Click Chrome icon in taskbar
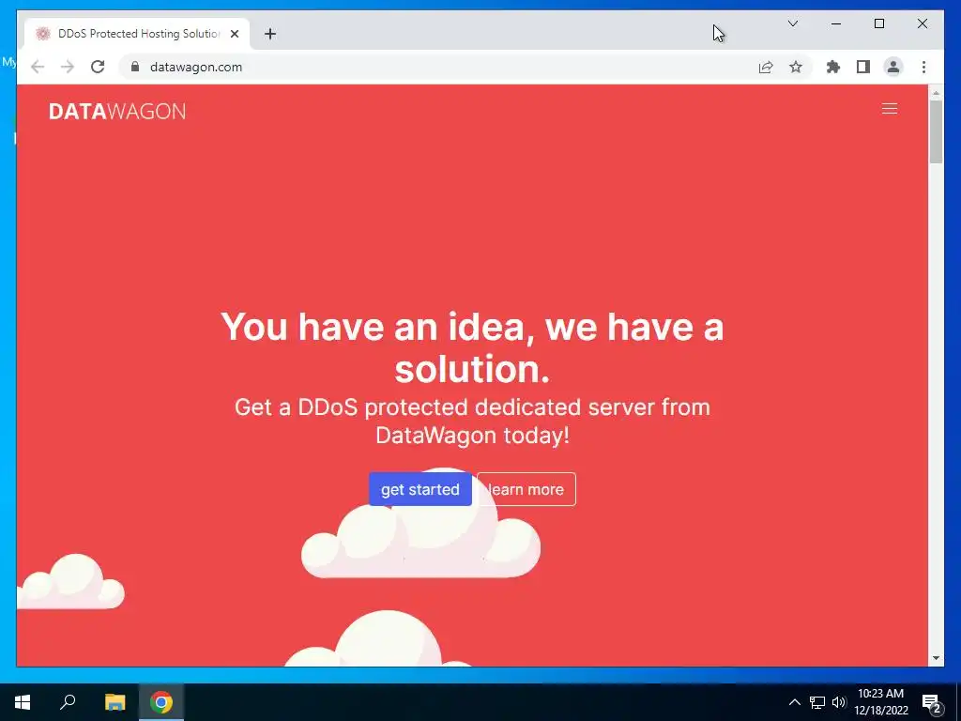The height and width of the screenshot is (721, 961). pyautogui.click(x=161, y=702)
